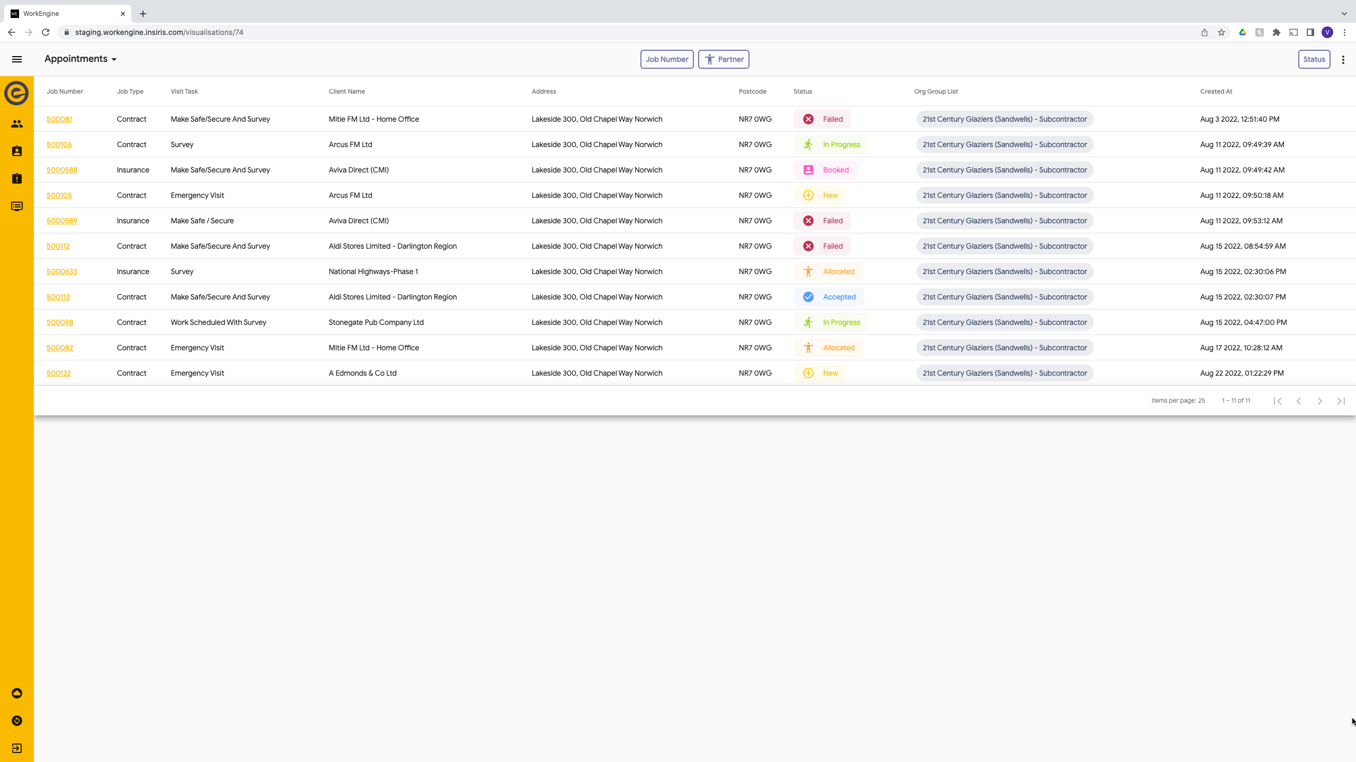Open the Status filter button
This screenshot has width=1356, height=762.
pos(1314,59)
